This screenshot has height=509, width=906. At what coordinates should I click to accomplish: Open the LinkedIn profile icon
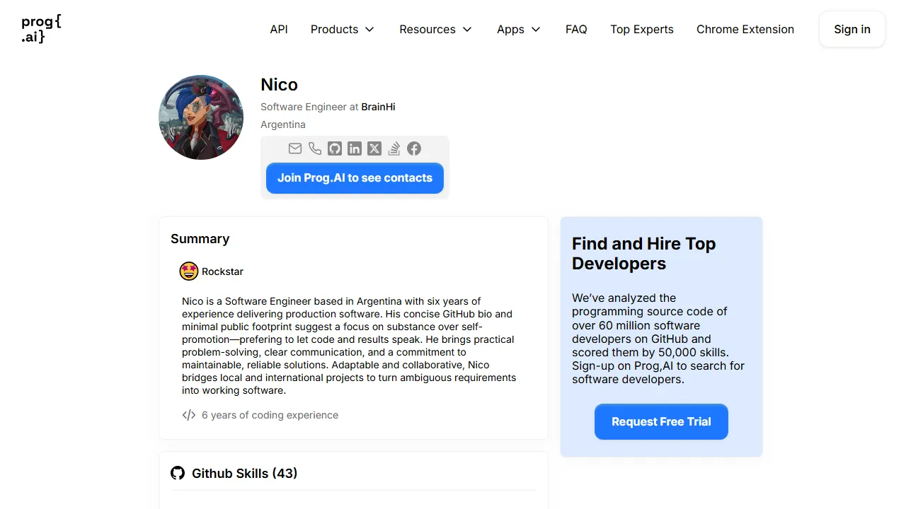click(x=355, y=148)
